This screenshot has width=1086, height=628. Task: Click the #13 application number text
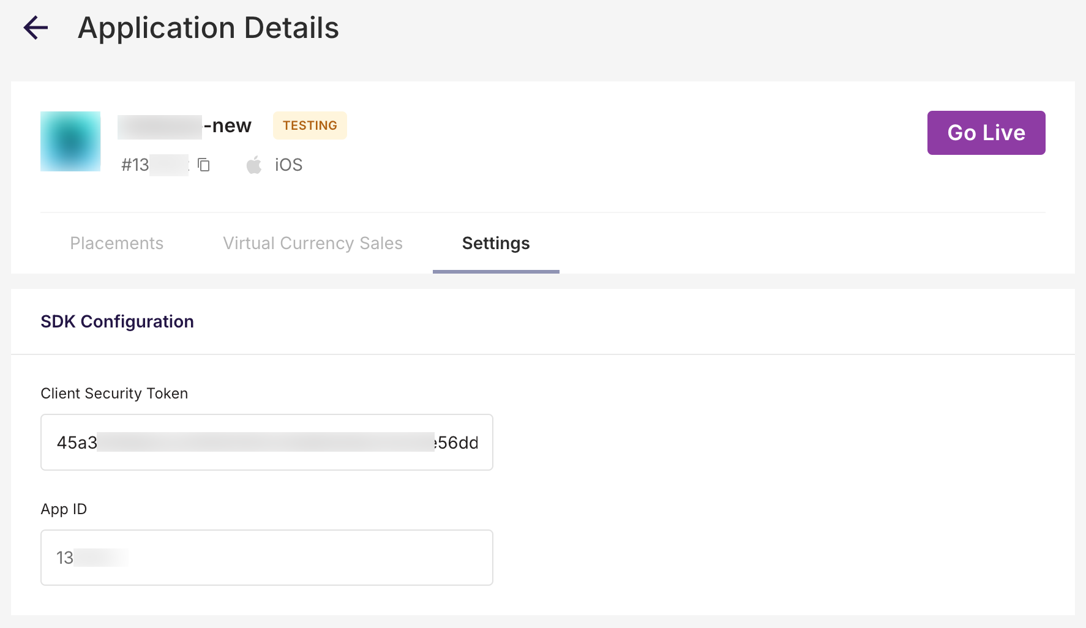[136, 165]
